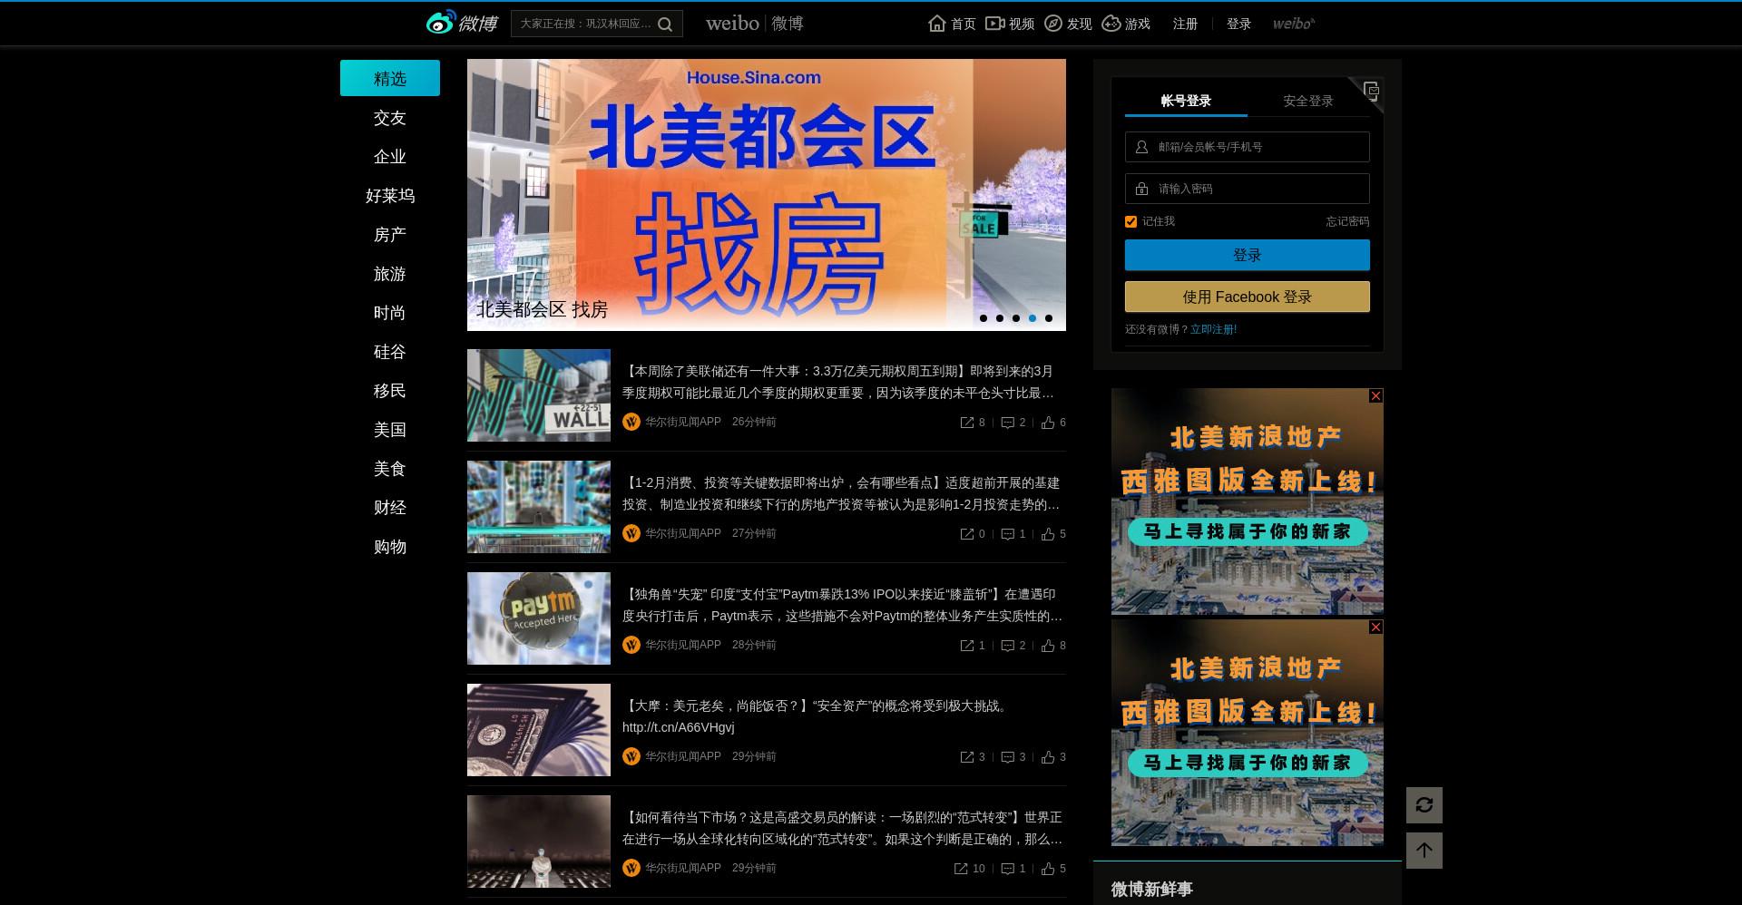Viewport: 1742px width, 905px height.
Task: Select the 企业 category
Action: coord(390,157)
